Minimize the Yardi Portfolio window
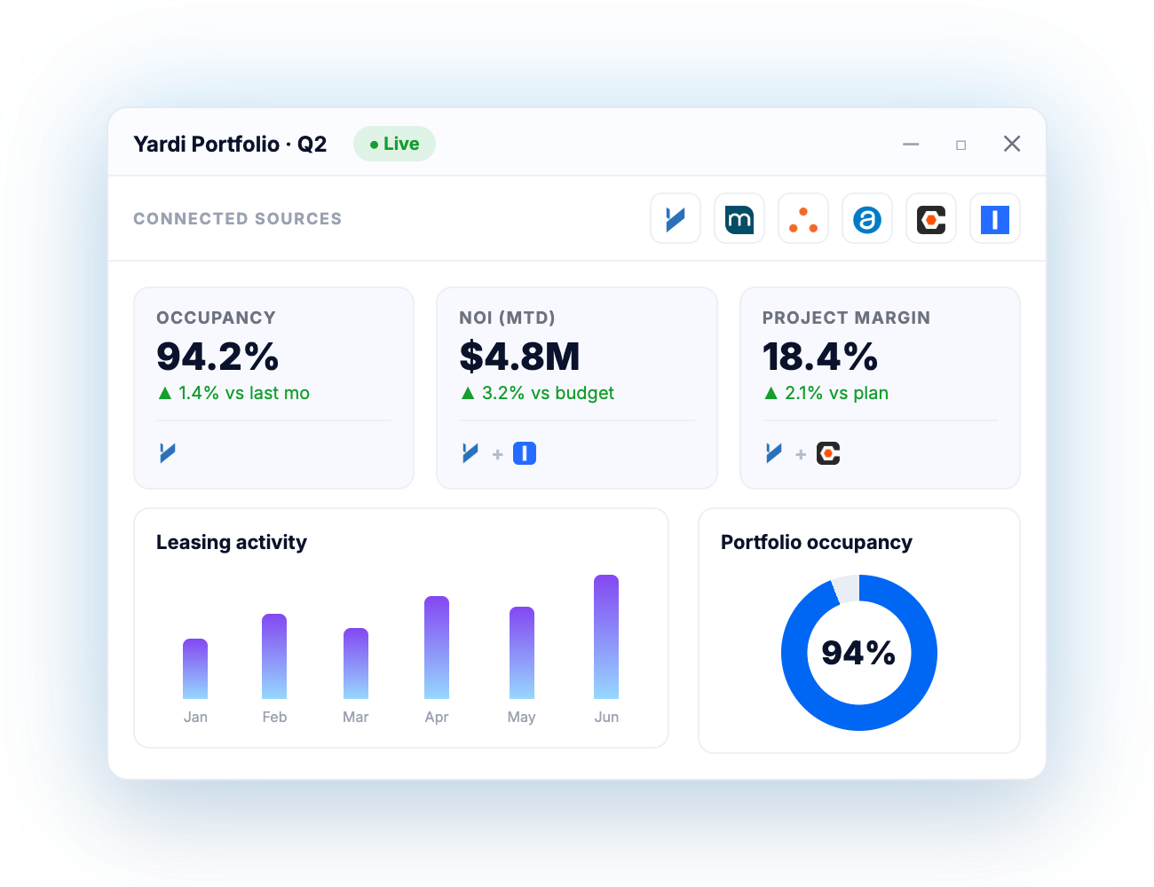 (911, 144)
